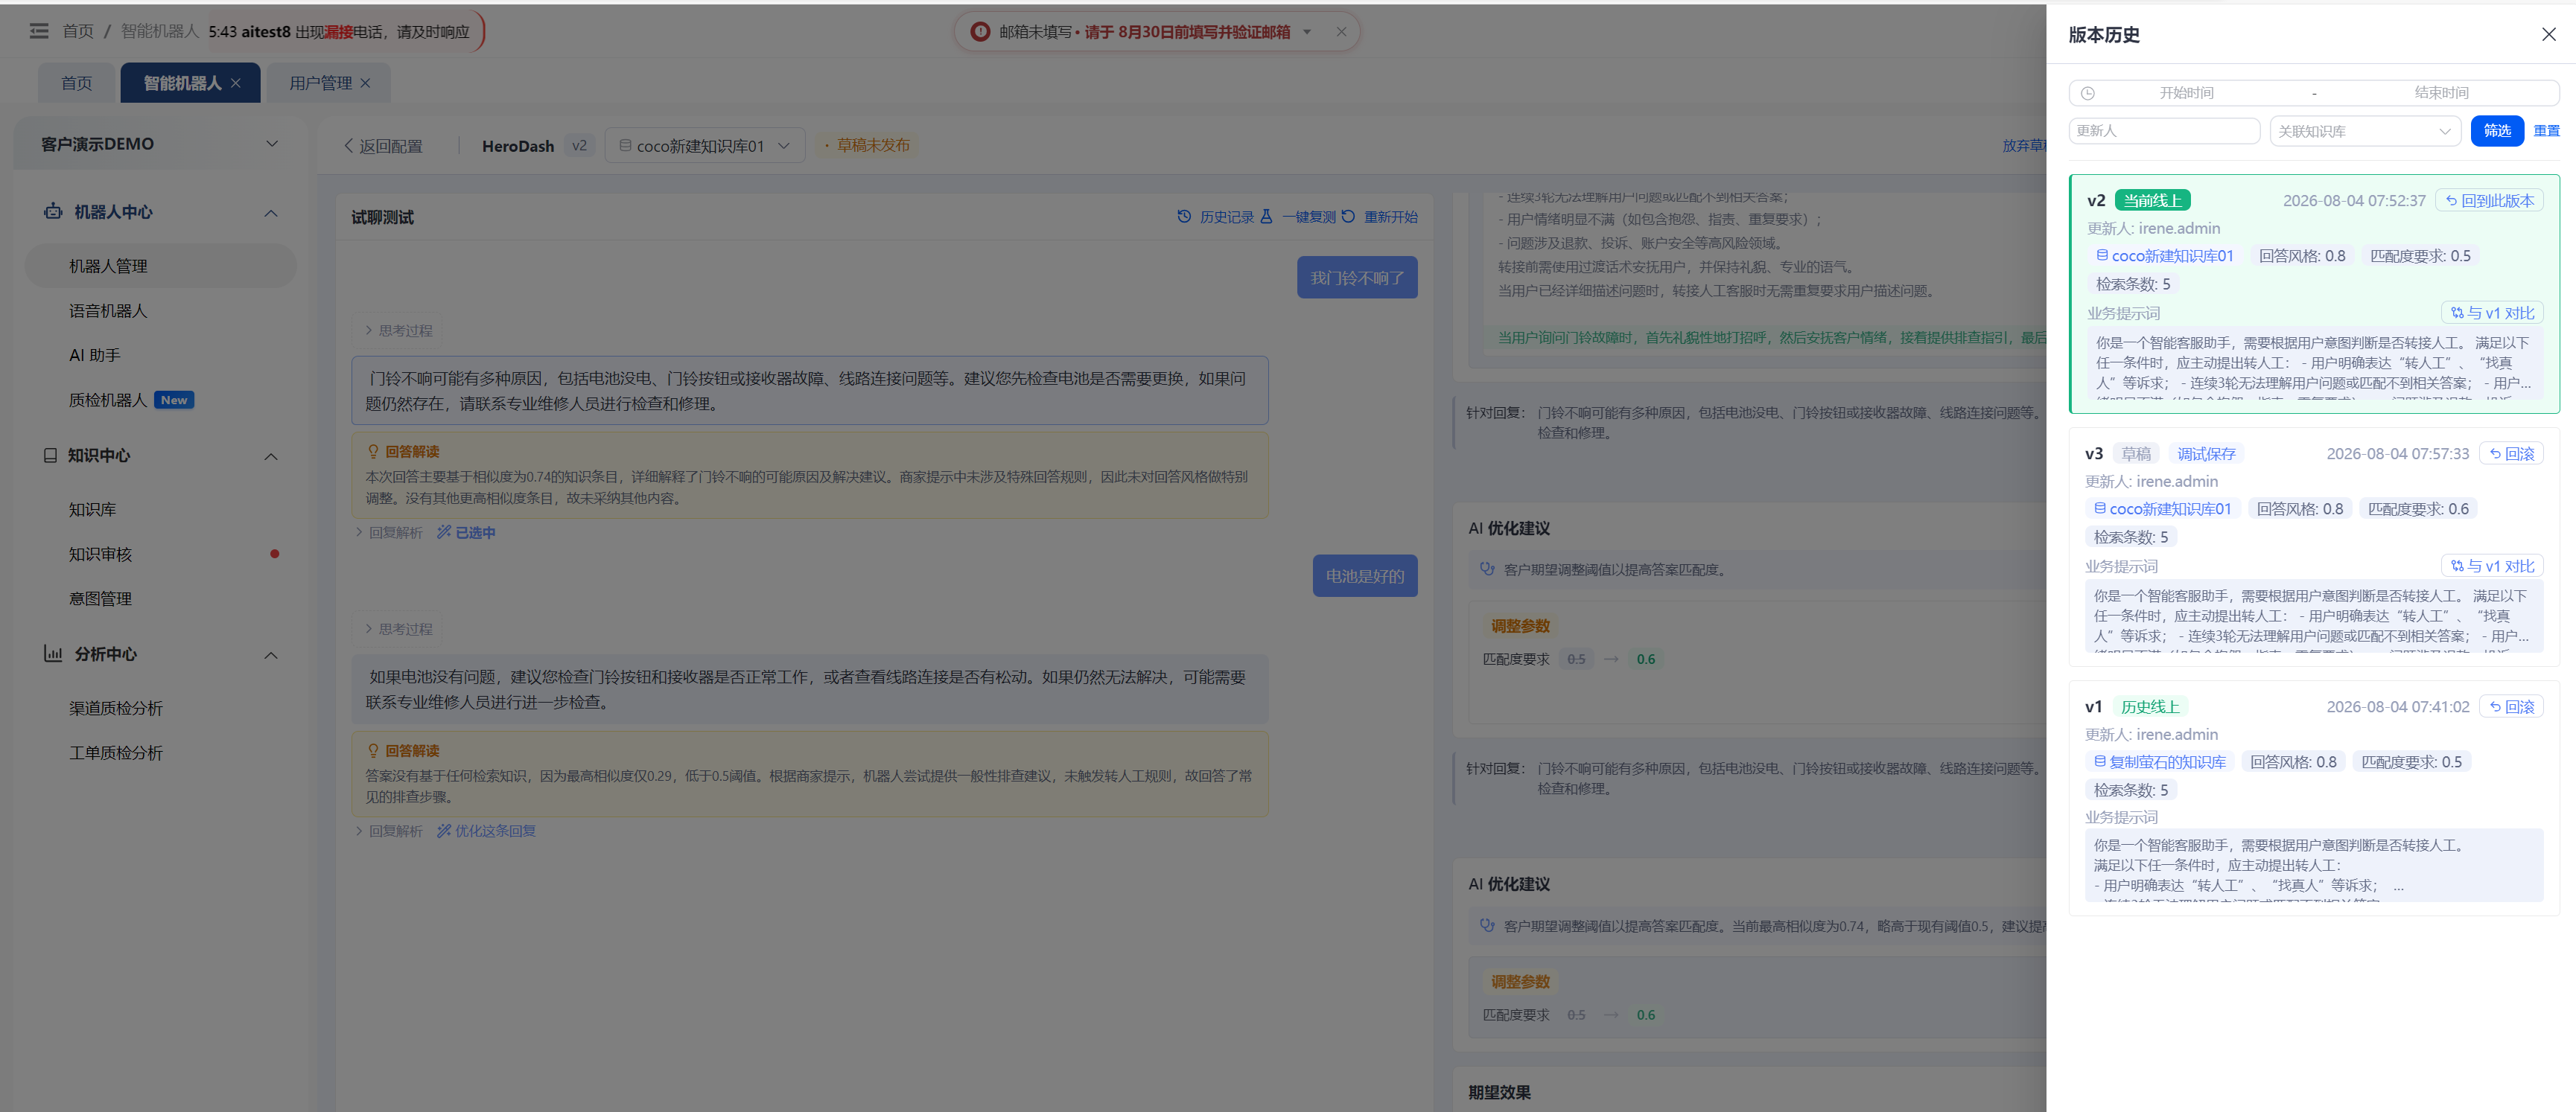Click the 我门铃不响了 chat message
This screenshot has height=1112, width=2576.
coord(1357,278)
